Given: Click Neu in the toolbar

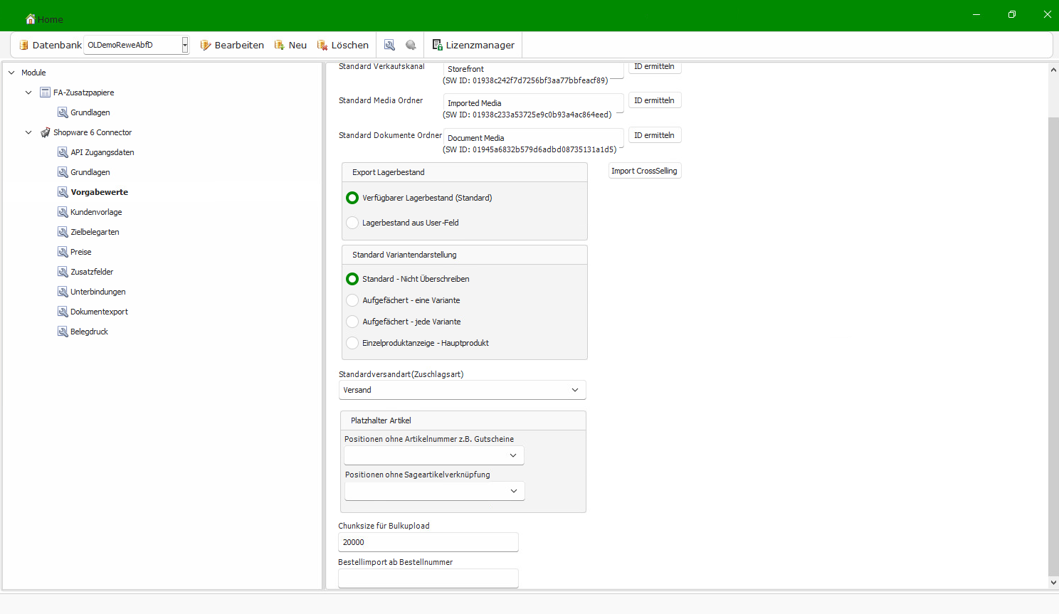Looking at the screenshot, I should (290, 45).
